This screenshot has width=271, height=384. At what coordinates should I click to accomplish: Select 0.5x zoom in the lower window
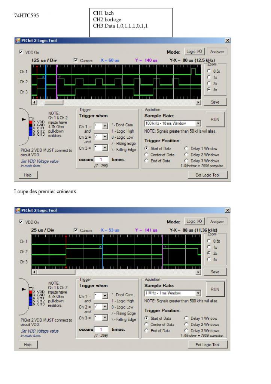coord(209,241)
